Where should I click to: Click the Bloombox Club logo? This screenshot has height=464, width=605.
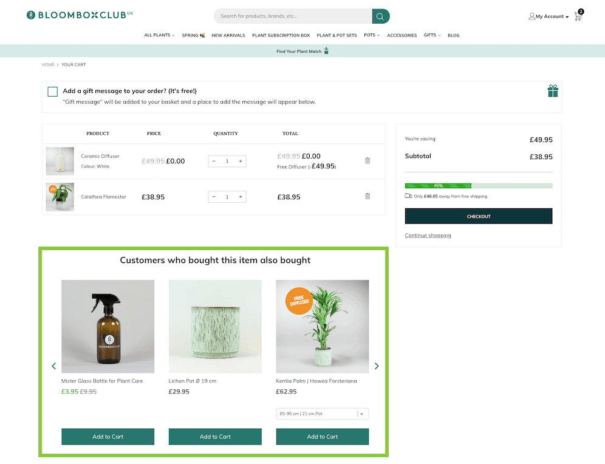[x=80, y=15]
